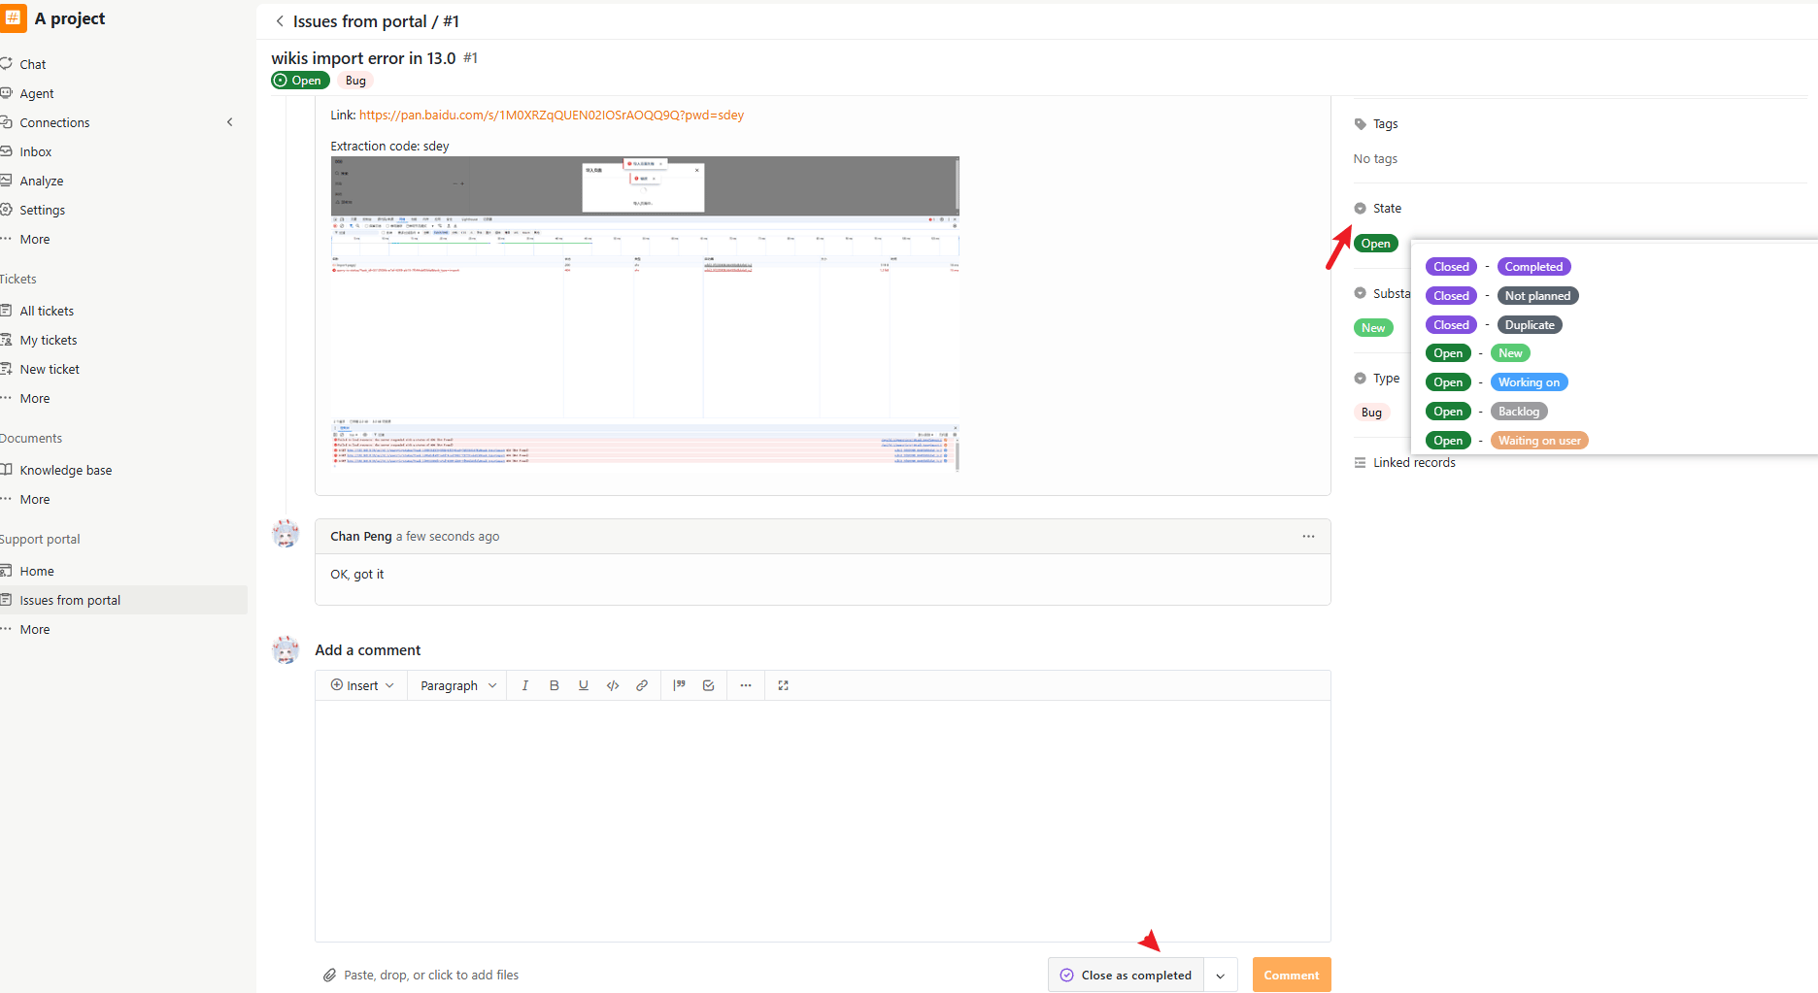Click the Type field icon
Image resolution: width=1818 pixels, height=993 pixels.
pyautogui.click(x=1360, y=379)
